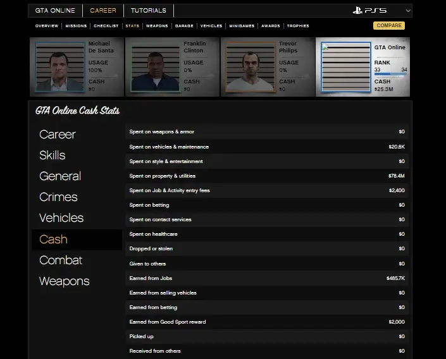
Task: Open the MINIGAMES sub-menu
Action: [242, 26]
